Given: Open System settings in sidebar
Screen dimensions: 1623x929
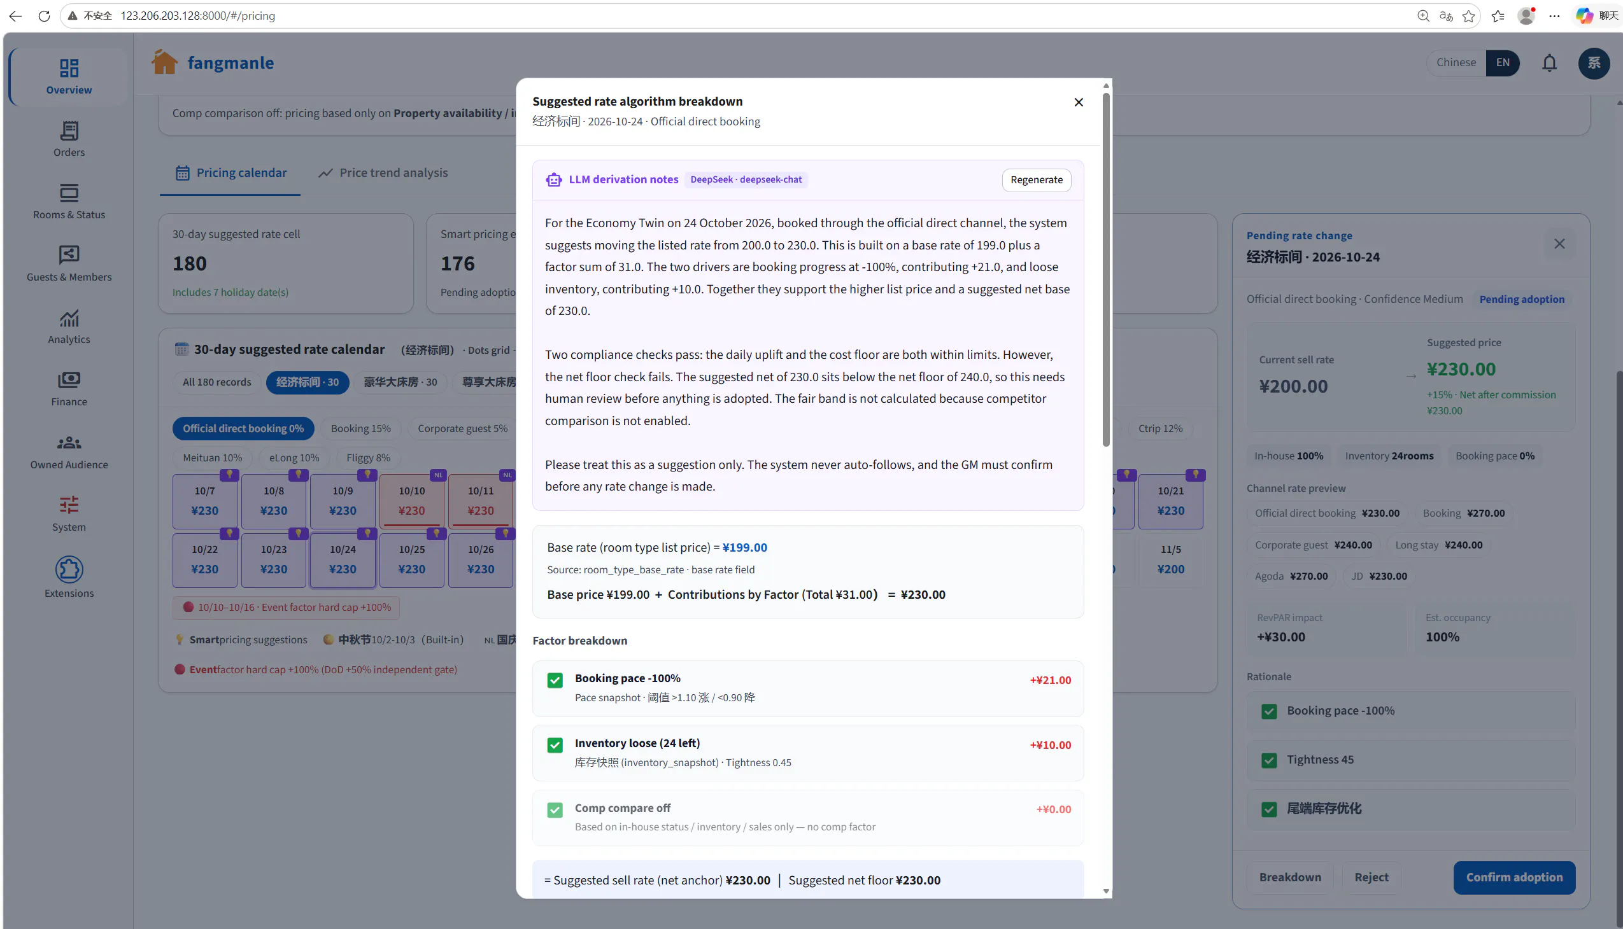Looking at the screenshot, I should click(68, 514).
